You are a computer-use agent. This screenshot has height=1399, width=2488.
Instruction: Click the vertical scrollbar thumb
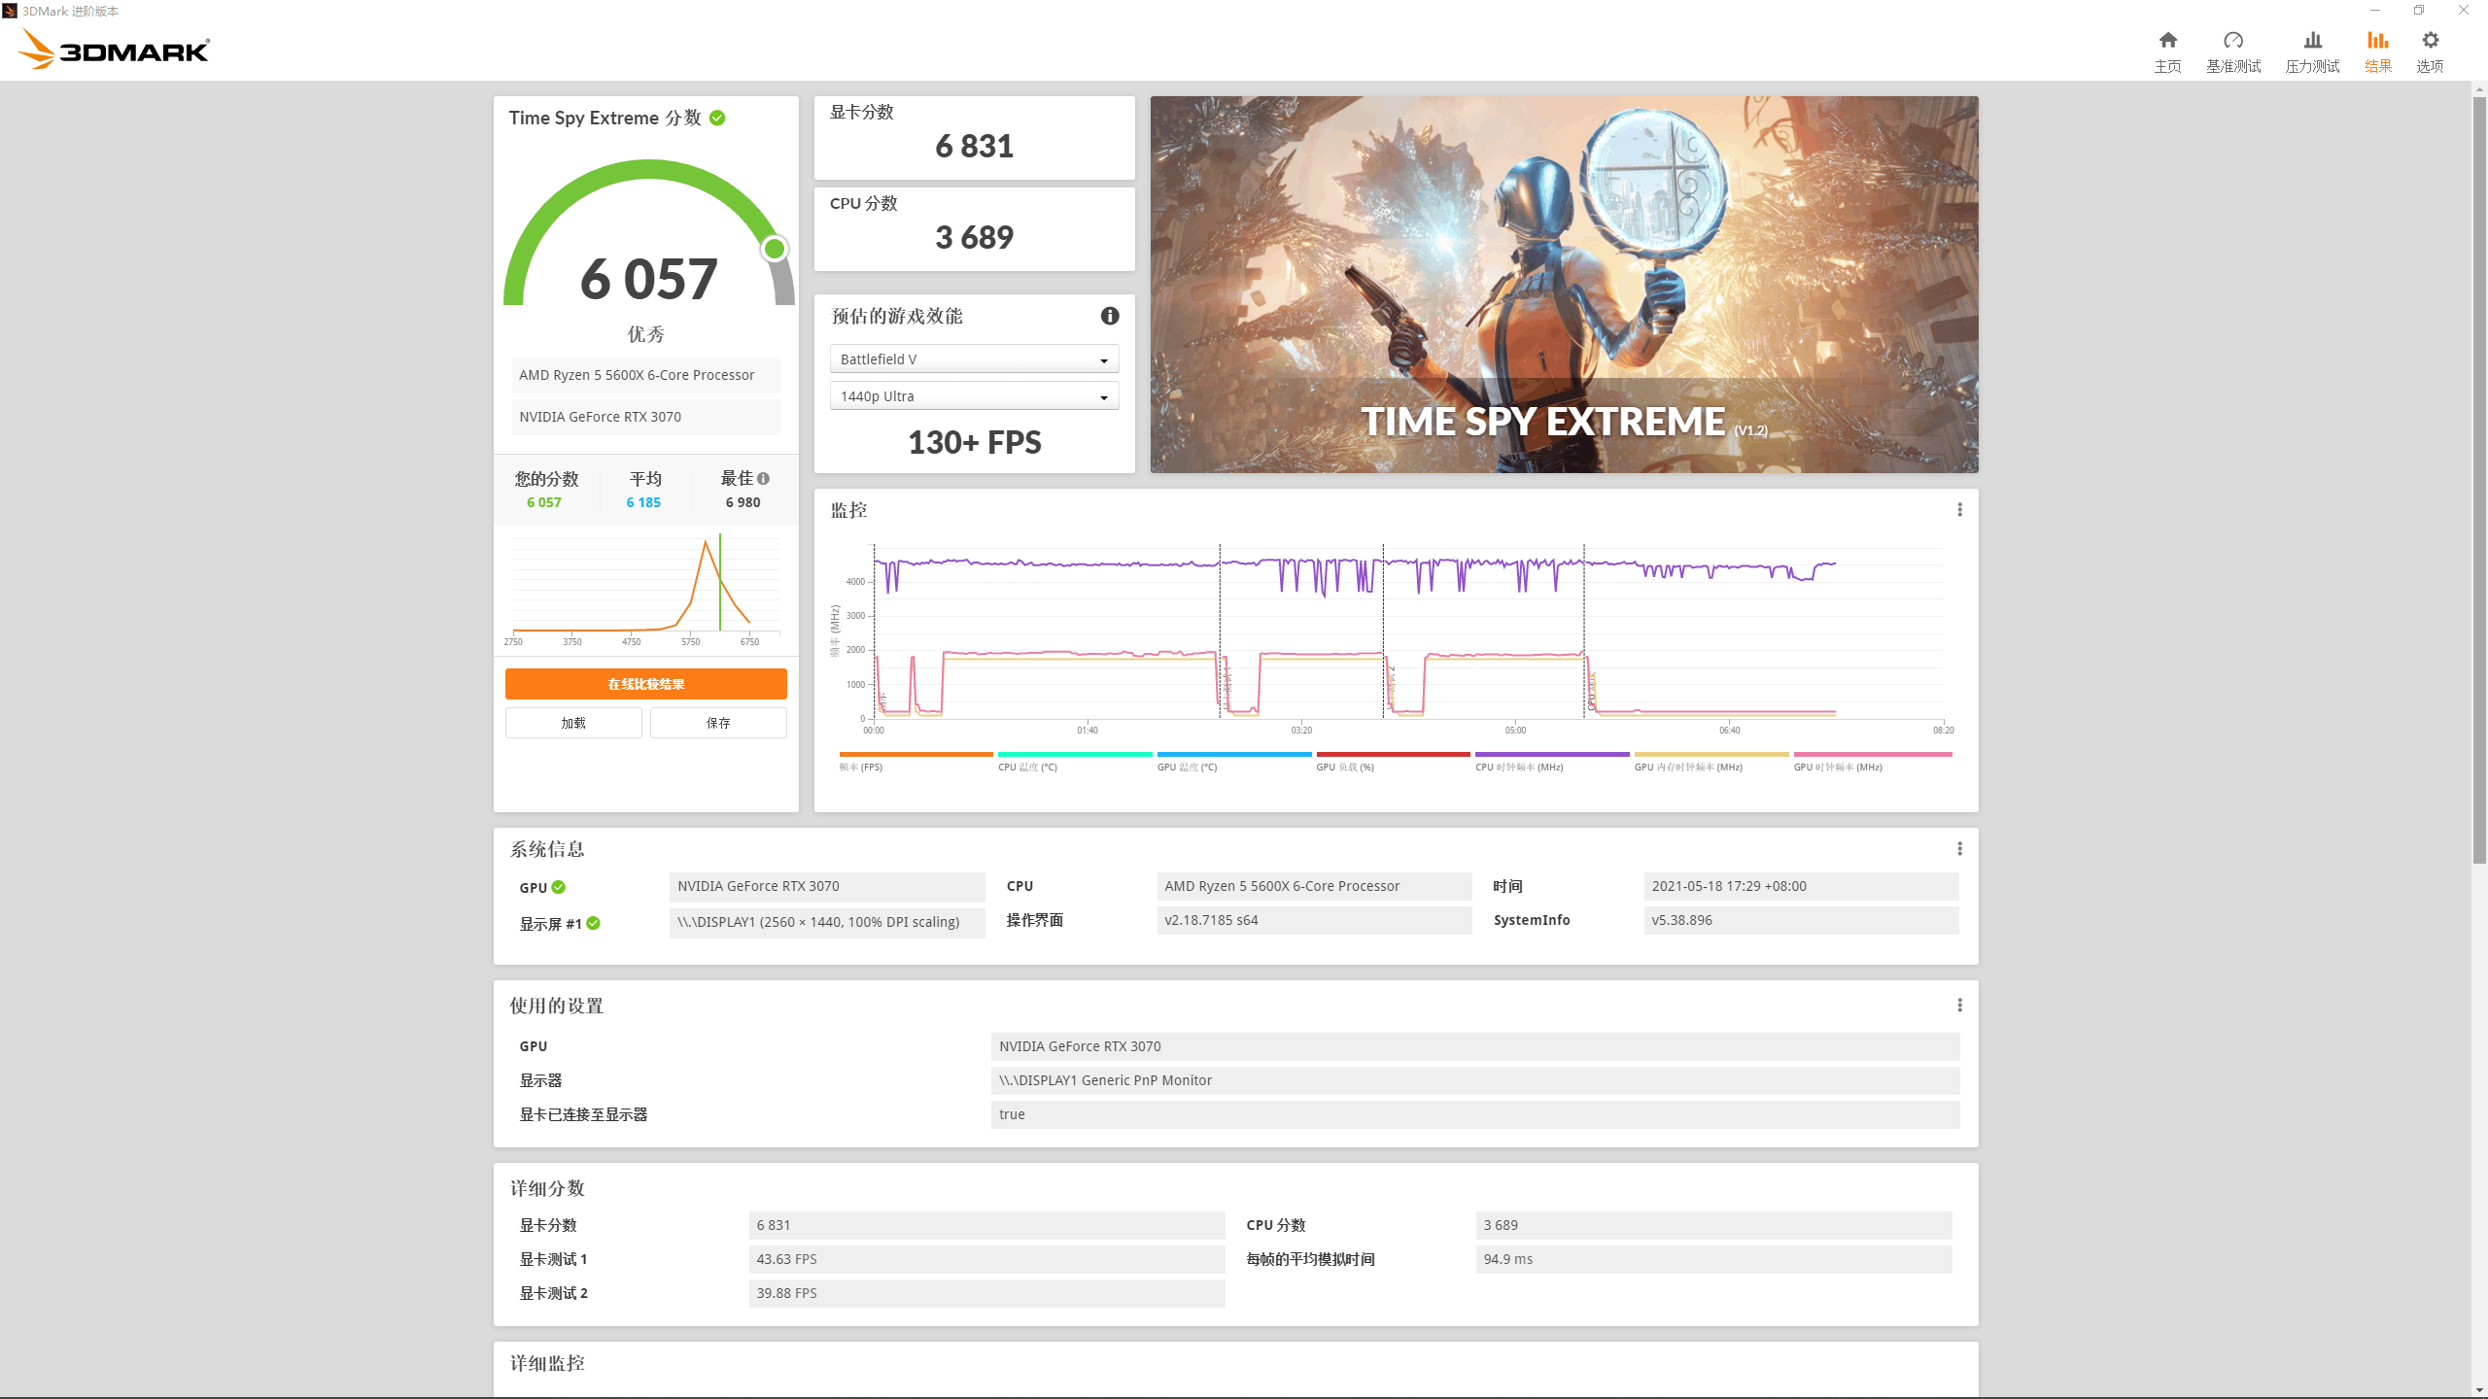2479,478
